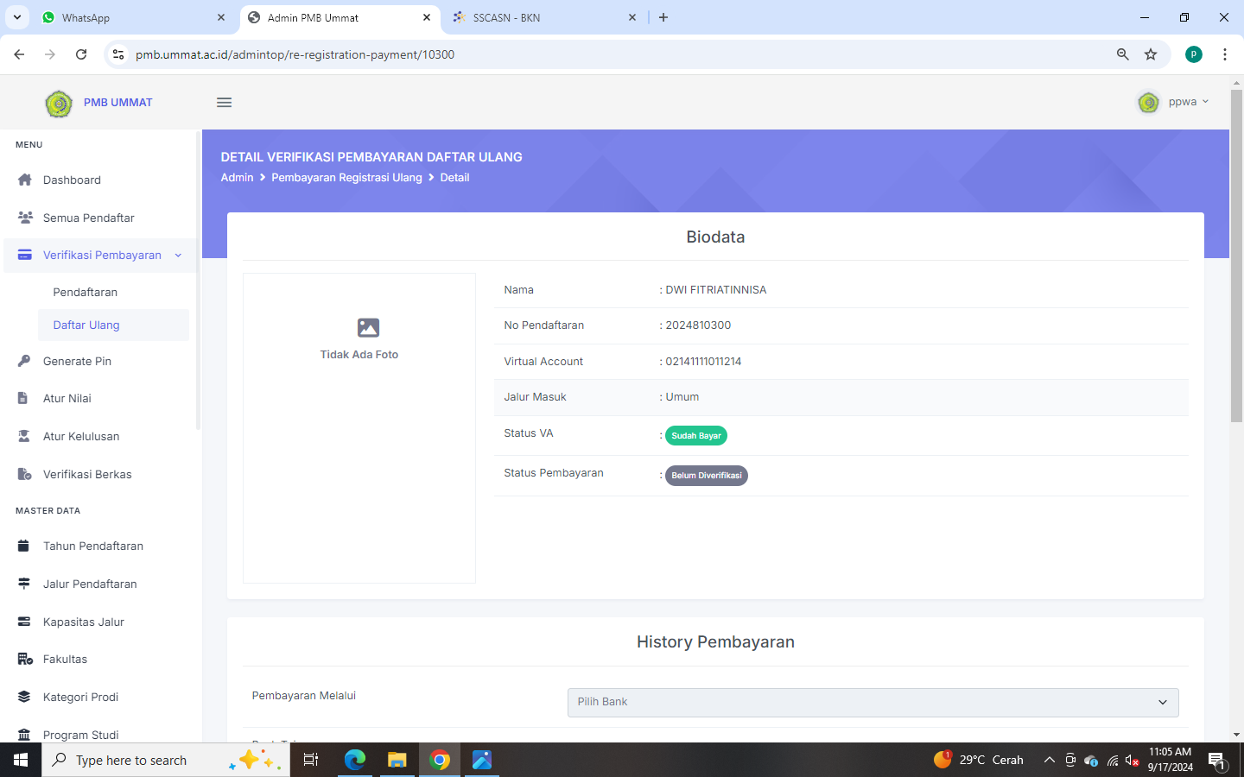Click the browser reload icon
Viewport: 1244px width, 777px height.
click(81, 54)
